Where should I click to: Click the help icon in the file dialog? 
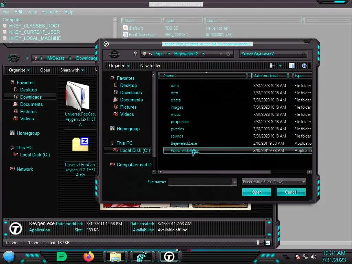coord(304,66)
